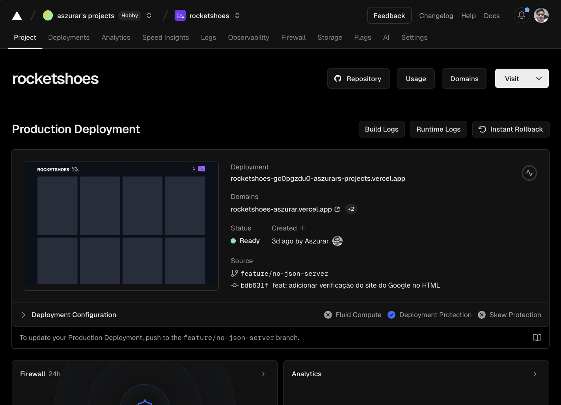
Task: Click the Deployment Protection checkmark icon
Action: click(x=391, y=315)
